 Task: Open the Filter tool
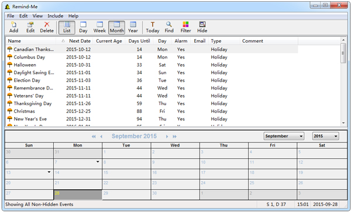pyautogui.click(x=185, y=27)
